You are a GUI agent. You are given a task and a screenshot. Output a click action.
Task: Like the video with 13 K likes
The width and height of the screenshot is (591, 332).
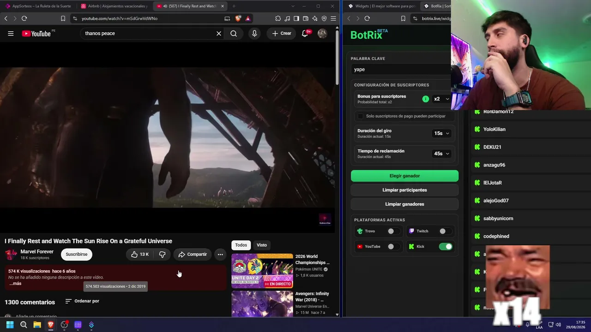point(140,254)
